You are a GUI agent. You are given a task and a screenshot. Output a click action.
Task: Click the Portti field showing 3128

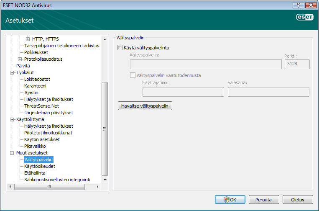click(x=297, y=64)
